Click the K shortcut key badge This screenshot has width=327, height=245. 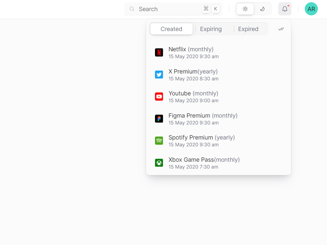tap(215, 9)
